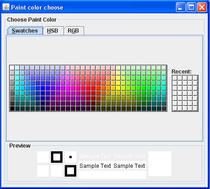
Task: Switch to the RGB tab
Action: 74,31
